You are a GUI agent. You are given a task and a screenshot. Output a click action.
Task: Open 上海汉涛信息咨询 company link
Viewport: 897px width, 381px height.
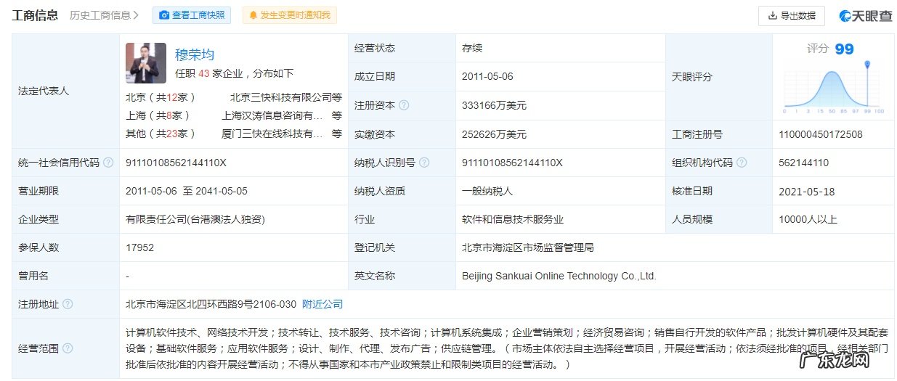[x=272, y=115]
